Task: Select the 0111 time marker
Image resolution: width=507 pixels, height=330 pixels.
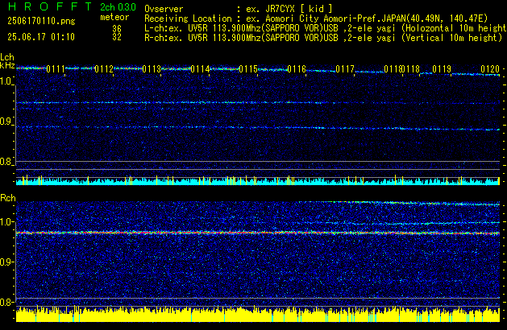Action: 56,69
